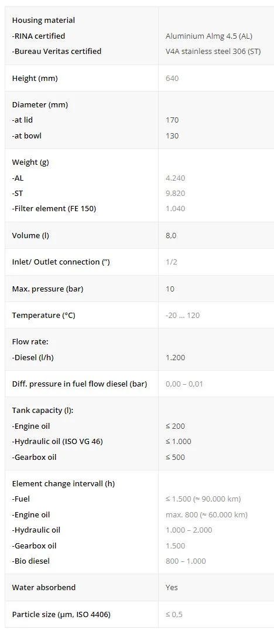Screen dimensions: 274x630
Task: Select the Aluminium Almg 4.5 (AL) value
Action: 209,36
